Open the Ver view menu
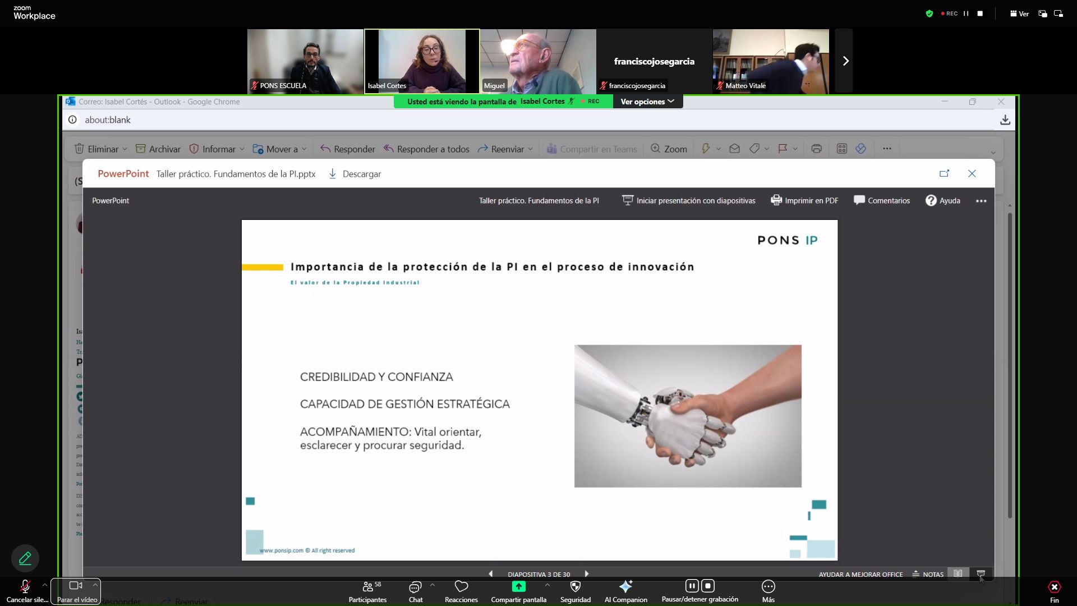This screenshot has height=606, width=1077. pyautogui.click(x=1019, y=13)
